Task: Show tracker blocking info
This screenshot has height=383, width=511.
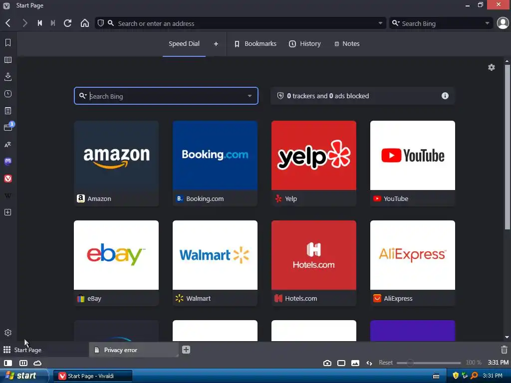Action: tap(445, 96)
